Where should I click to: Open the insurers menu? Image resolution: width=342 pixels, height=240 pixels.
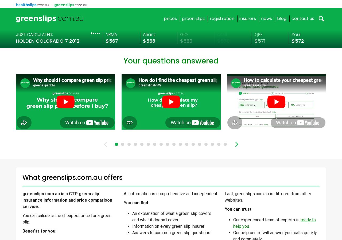tap(248, 19)
